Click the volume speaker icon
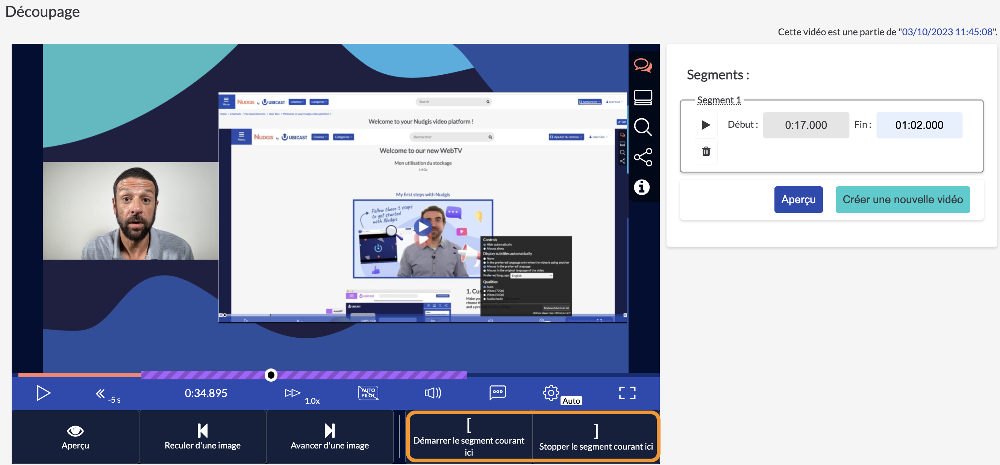The height and width of the screenshot is (465, 1000). [x=432, y=393]
